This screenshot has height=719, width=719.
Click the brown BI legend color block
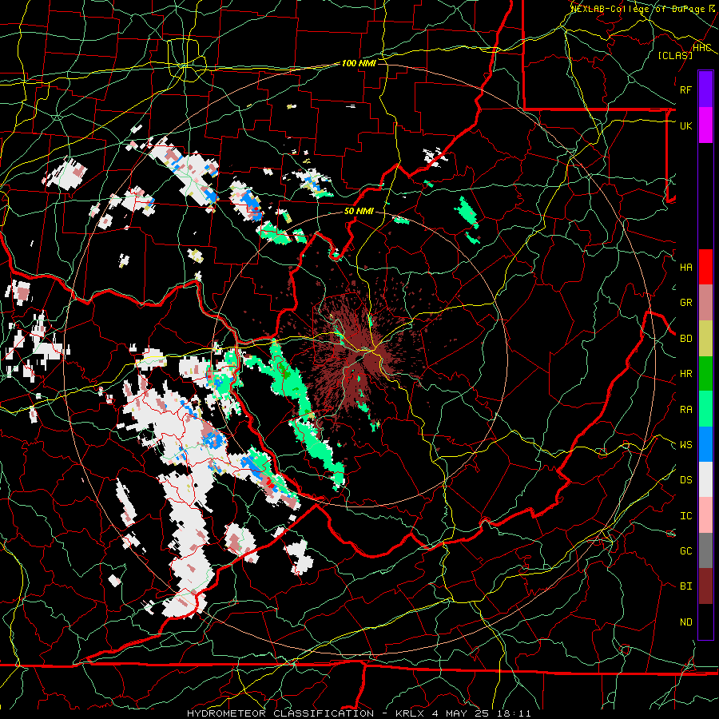(705, 586)
